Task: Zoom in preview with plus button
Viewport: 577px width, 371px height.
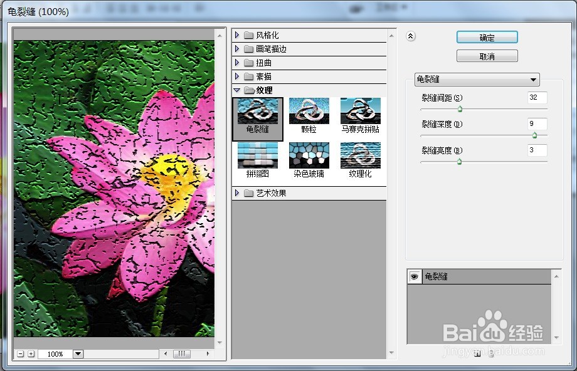Action: point(31,353)
